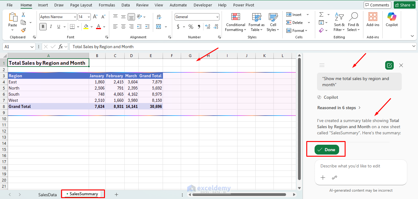Click the Paste clipboard icon
Image resolution: width=418 pixels, height=199 pixels.
(13, 17)
